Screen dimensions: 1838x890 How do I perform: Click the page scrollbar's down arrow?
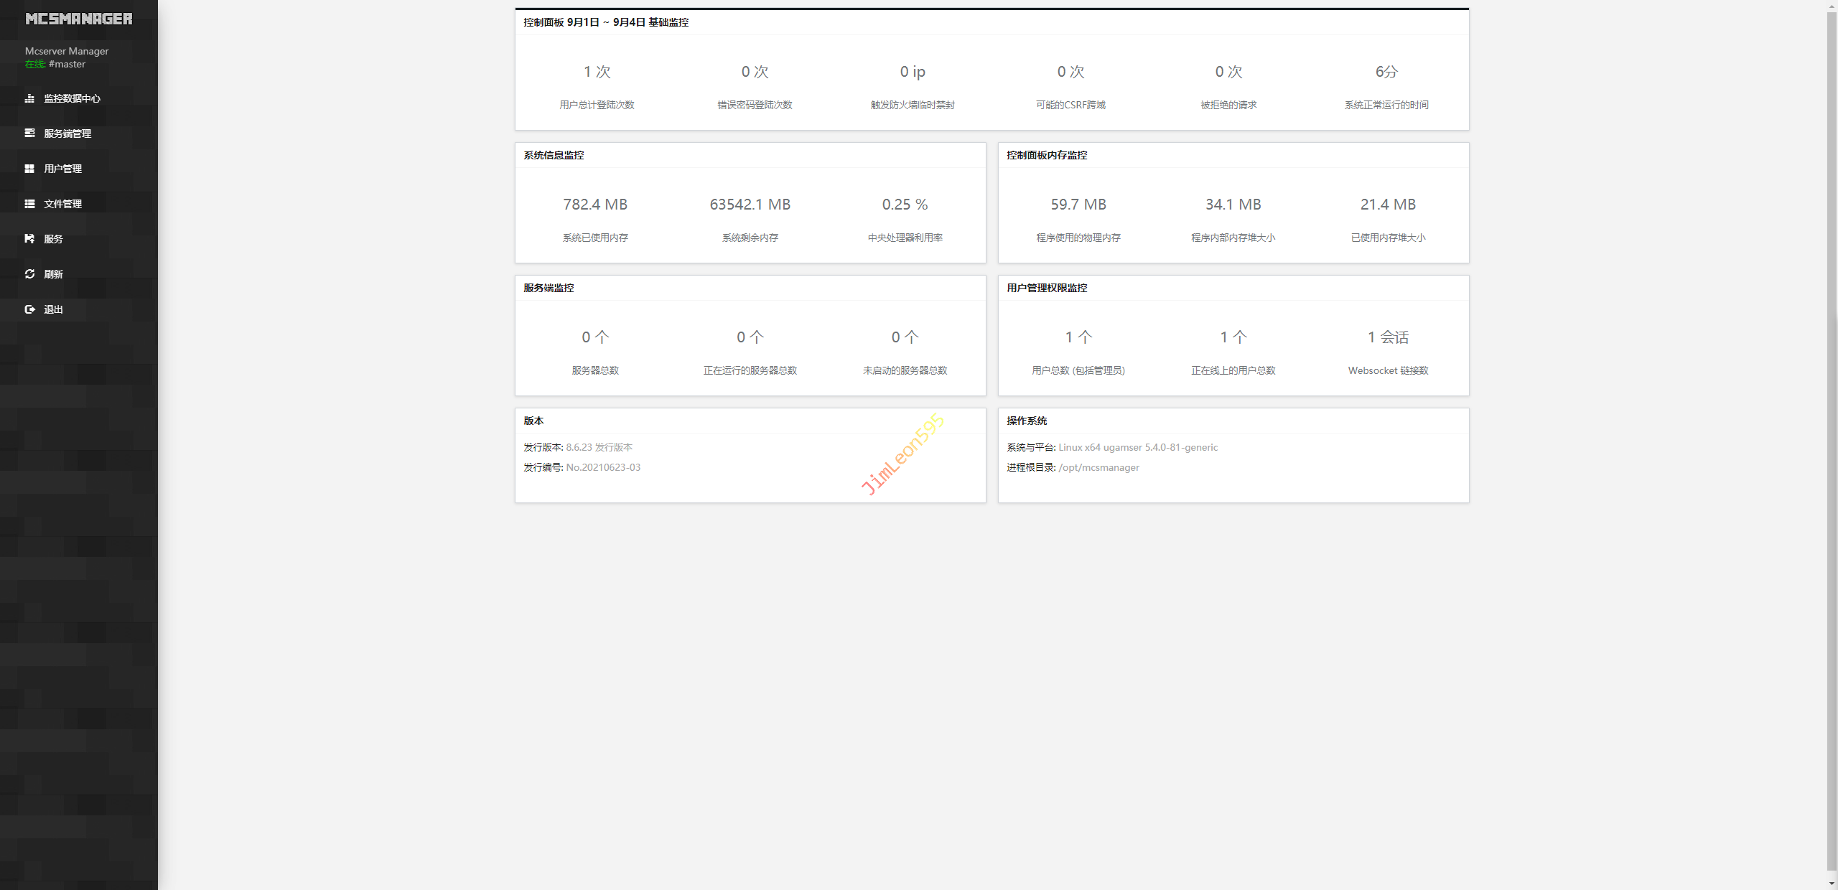(x=1832, y=884)
